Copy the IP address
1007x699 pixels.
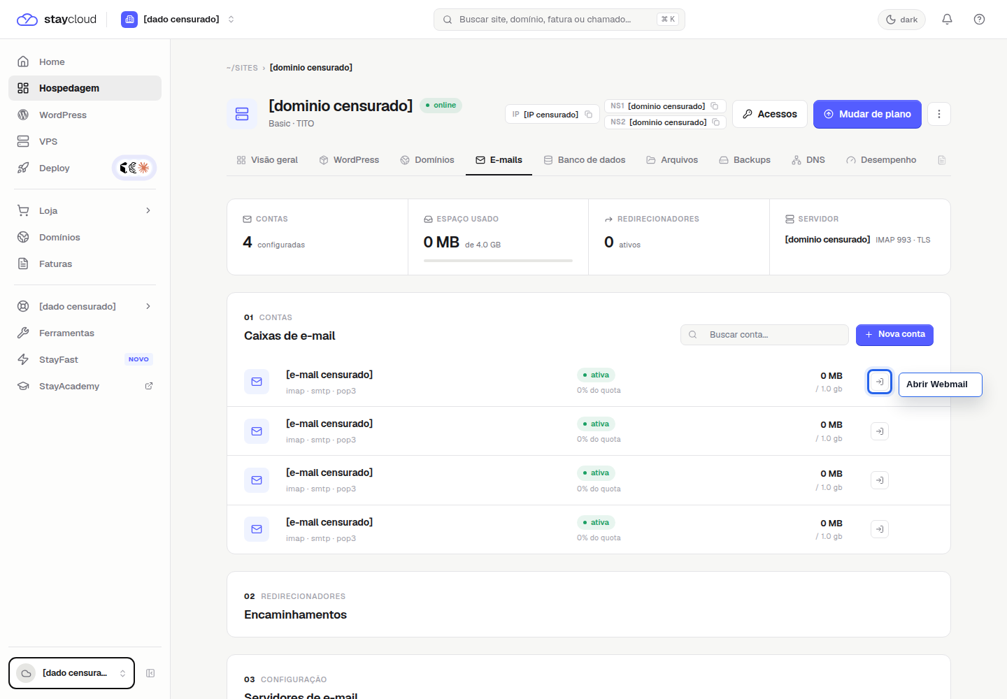589,115
